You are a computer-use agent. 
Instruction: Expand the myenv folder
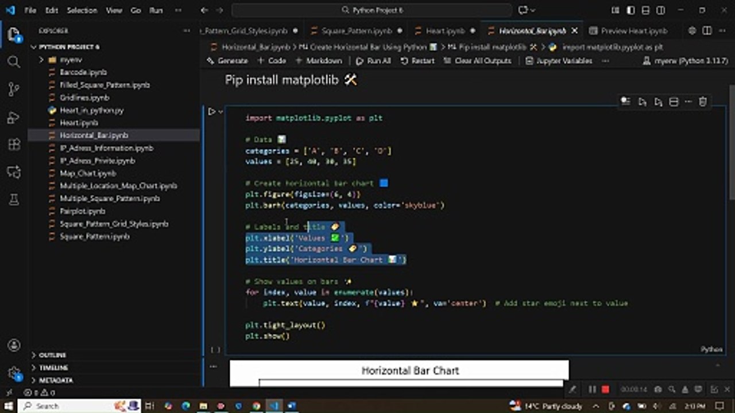coord(41,60)
